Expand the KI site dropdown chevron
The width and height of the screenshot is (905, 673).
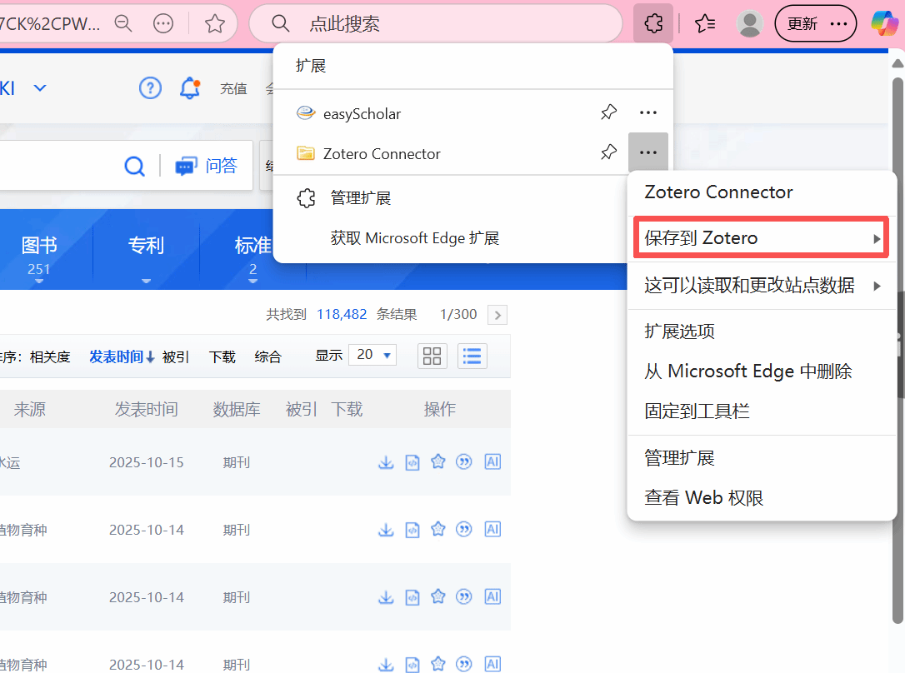[x=40, y=88]
